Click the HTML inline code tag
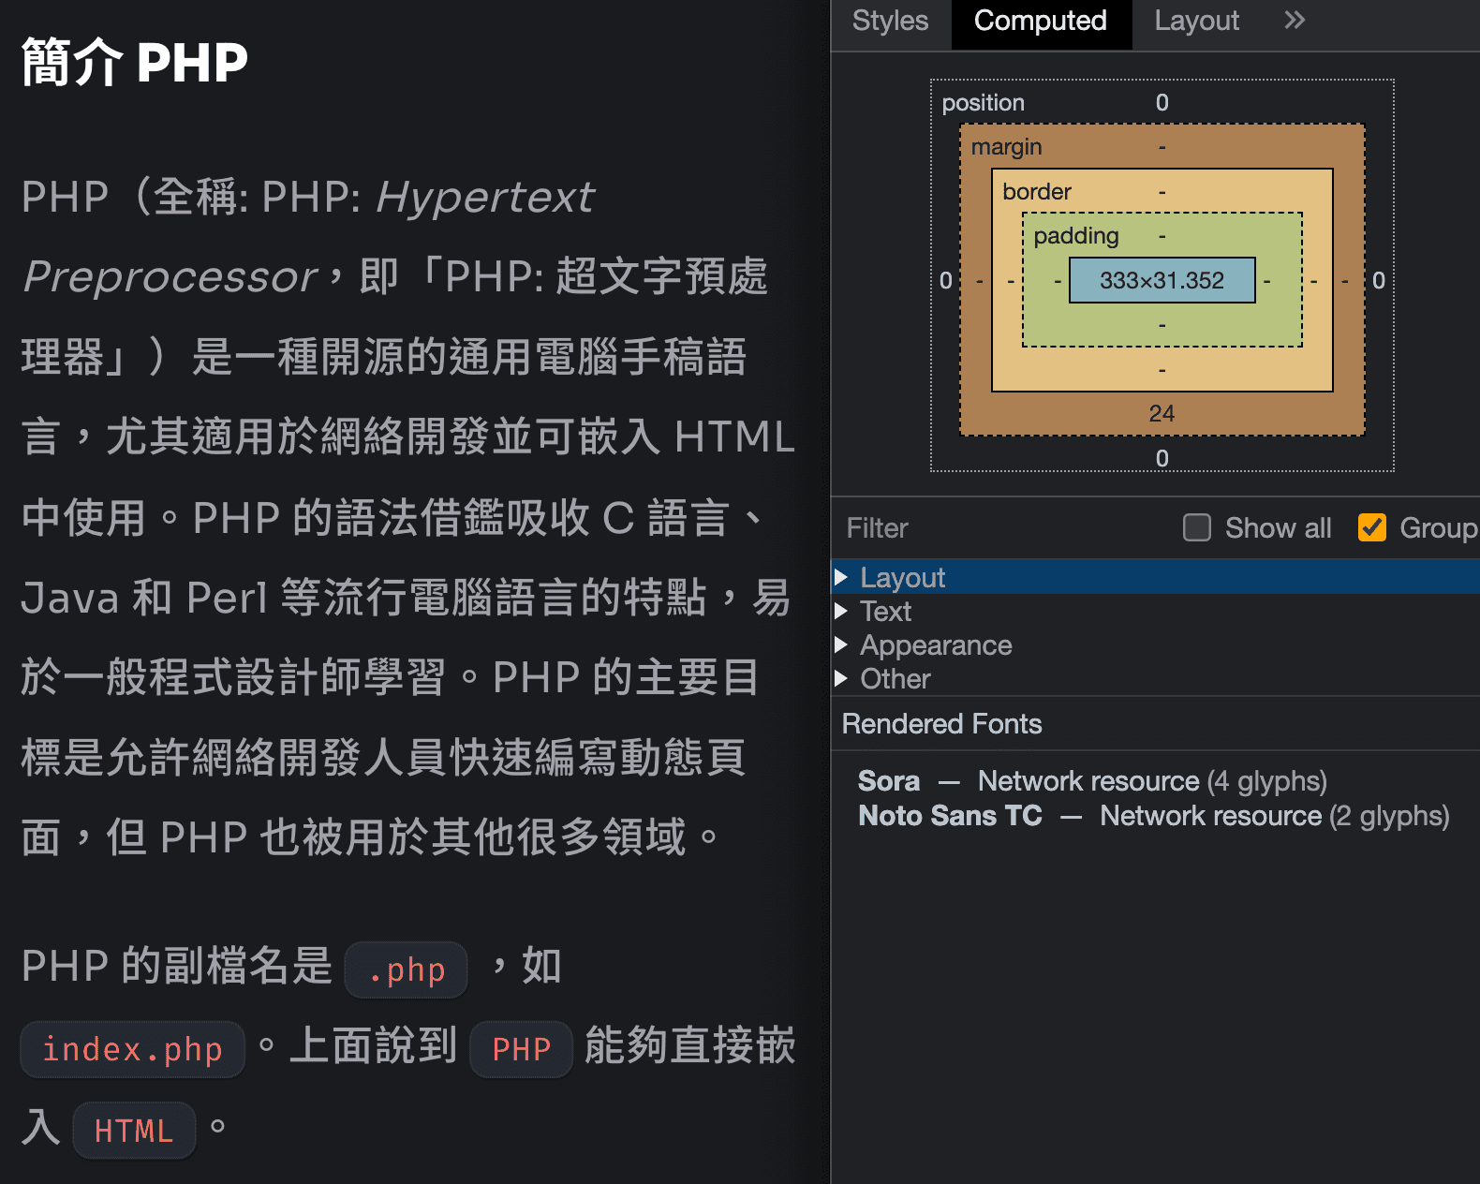 (x=134, y=1131)
